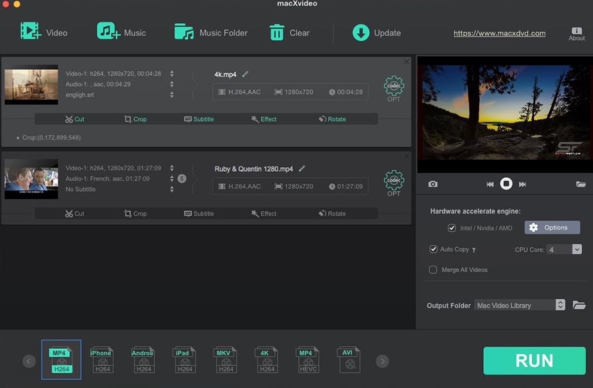Click the Update download icon
This screenshot has height=388, width=593.
click(361, 33)
